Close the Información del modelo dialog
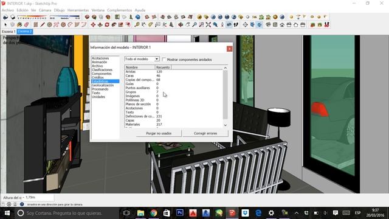 (x=230, y=49)
